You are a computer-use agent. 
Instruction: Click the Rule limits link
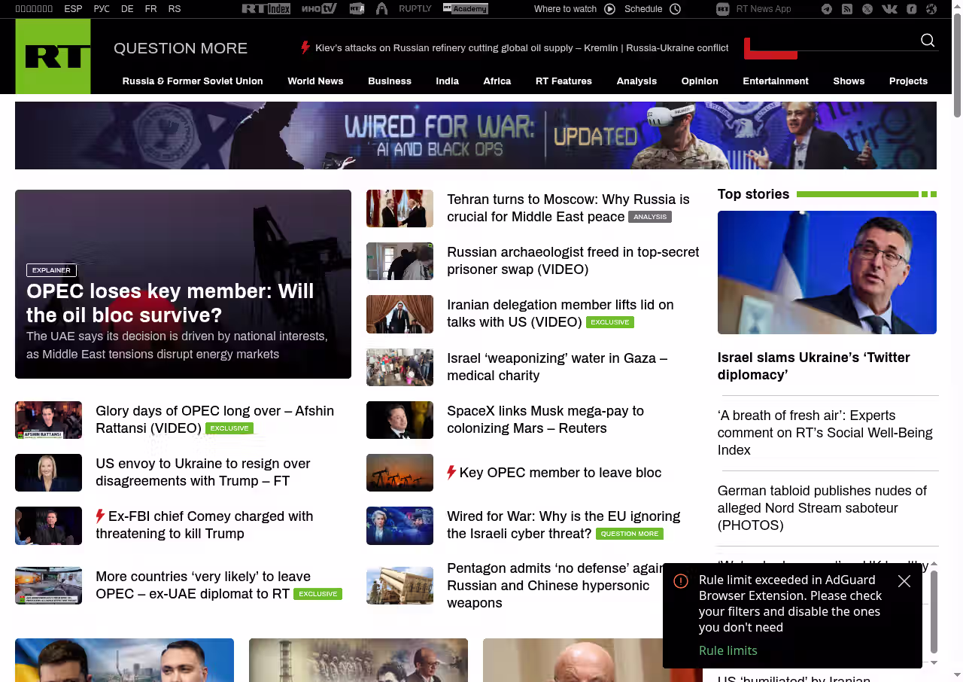point(728,650)
